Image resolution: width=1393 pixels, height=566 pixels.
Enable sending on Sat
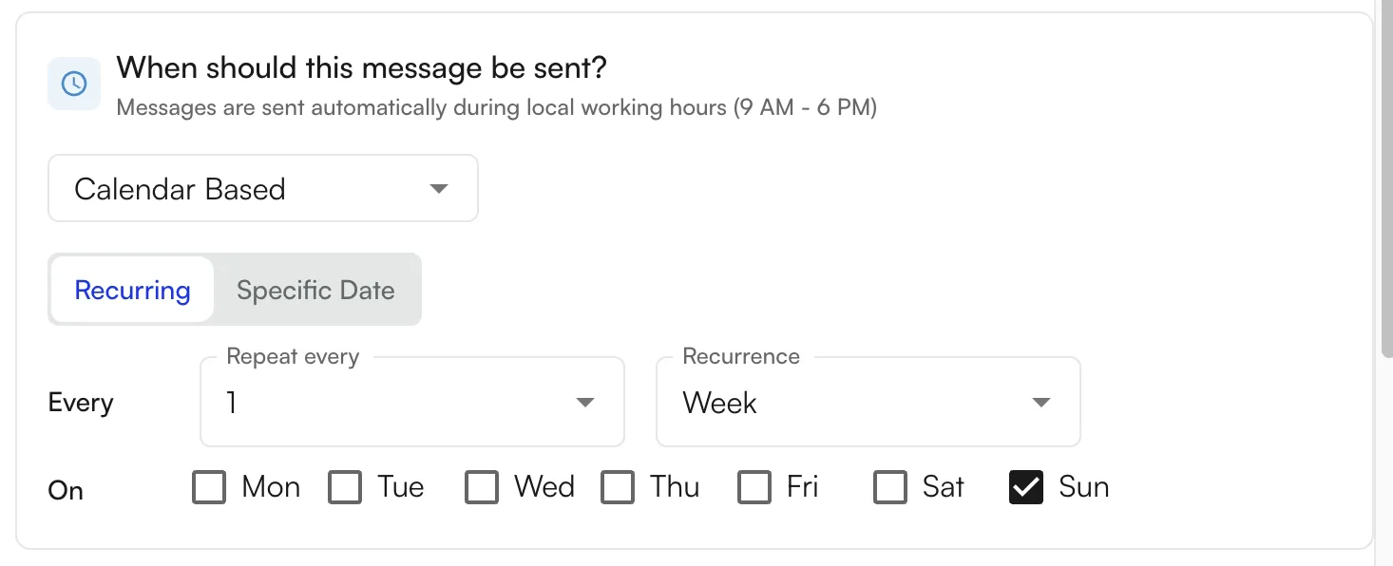[x=890, y=487]
